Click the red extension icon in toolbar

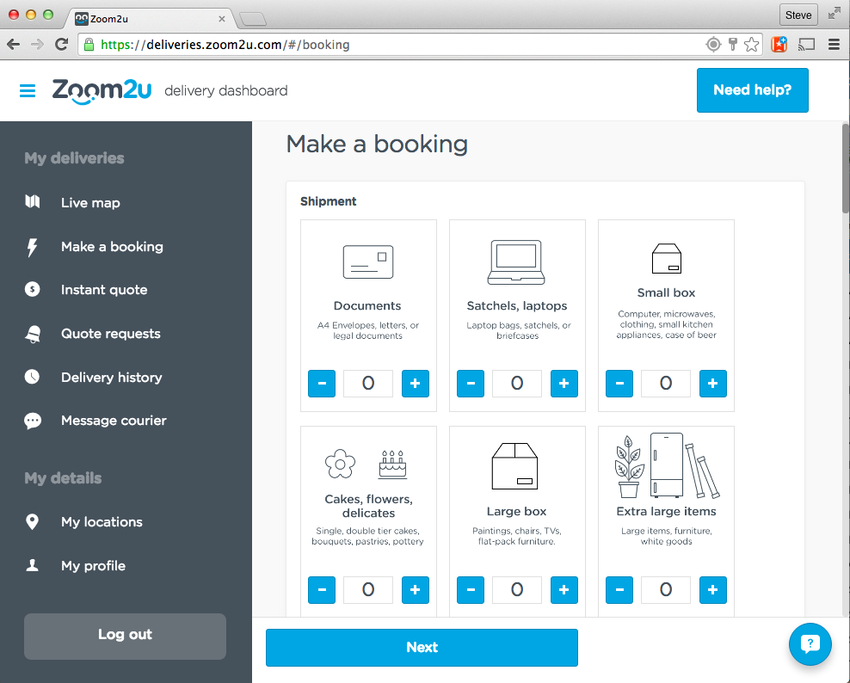click(779, 45)
